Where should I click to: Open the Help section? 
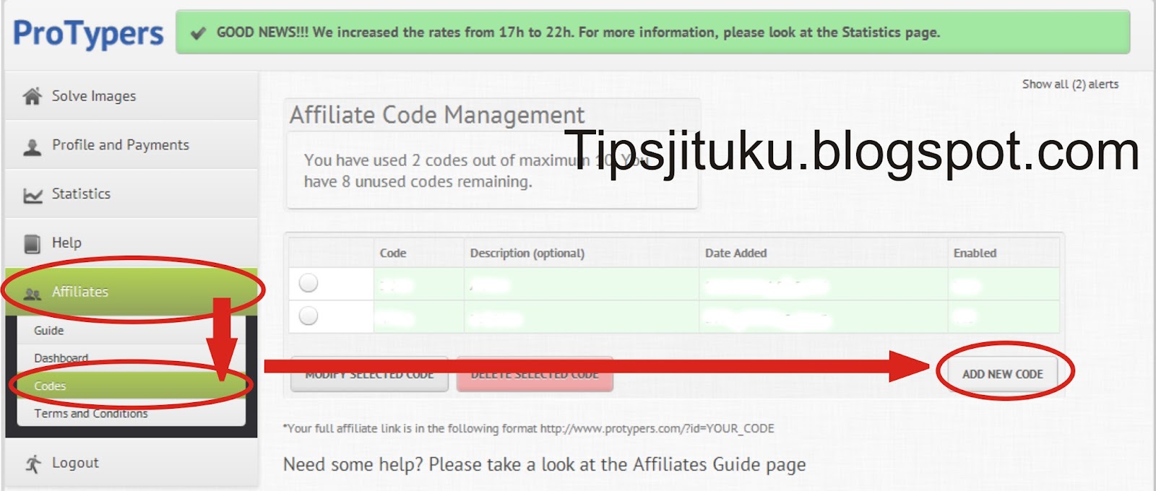[x=131, y=243]
